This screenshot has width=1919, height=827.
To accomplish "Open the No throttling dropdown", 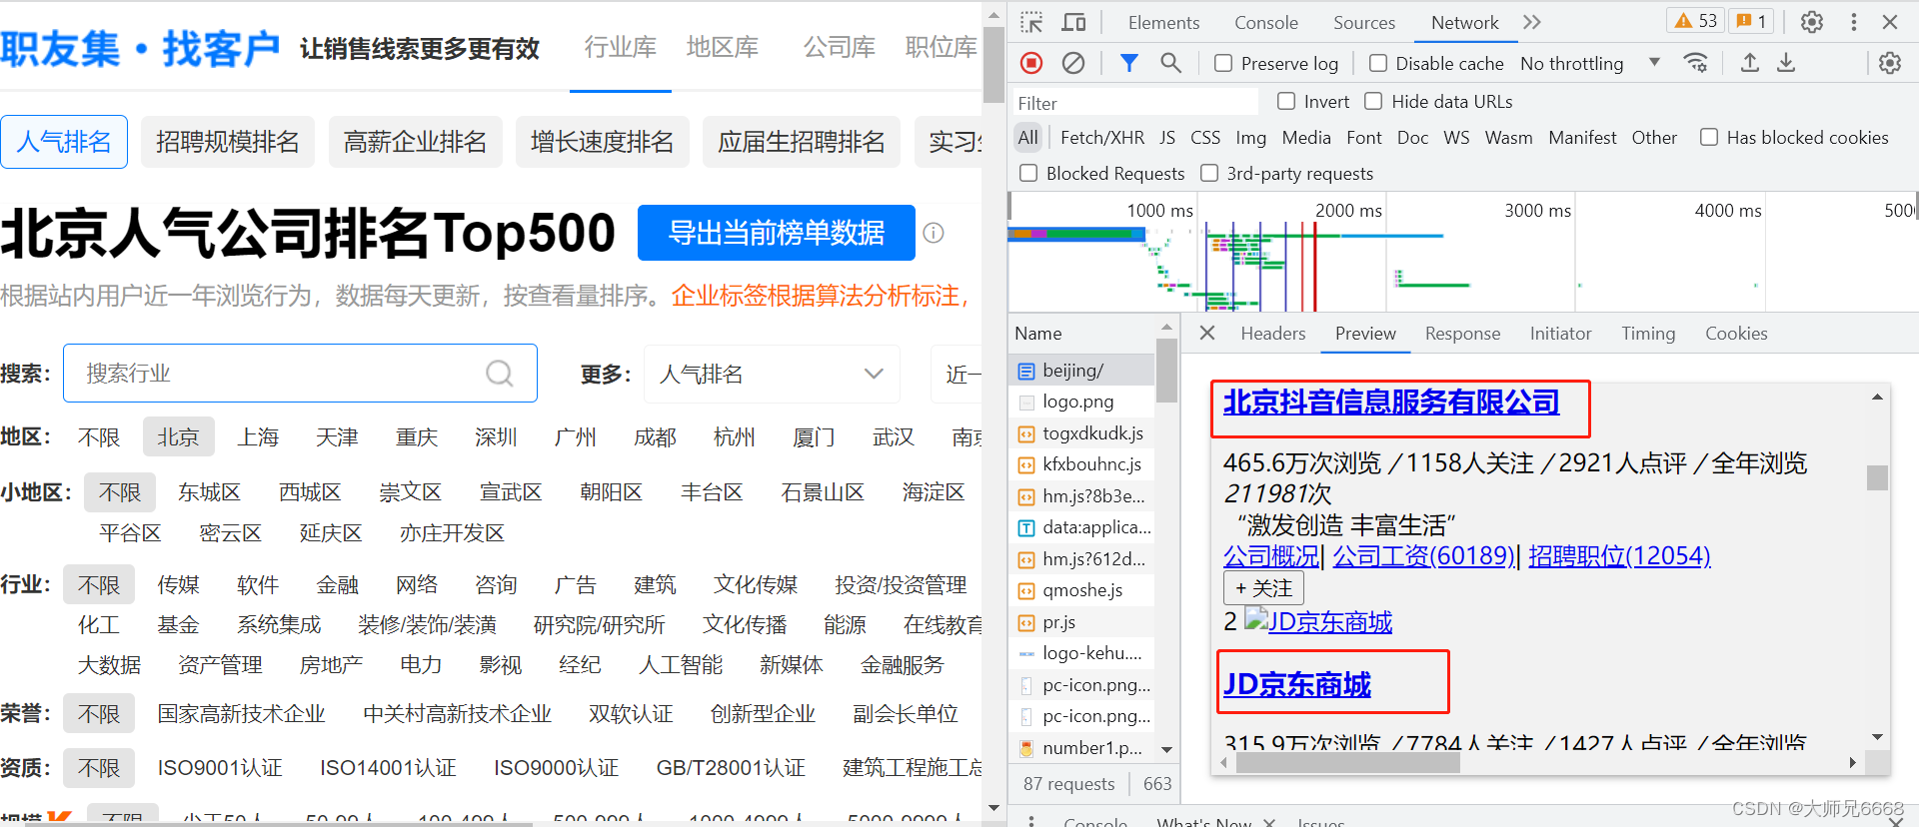I will coord(1589,63).
